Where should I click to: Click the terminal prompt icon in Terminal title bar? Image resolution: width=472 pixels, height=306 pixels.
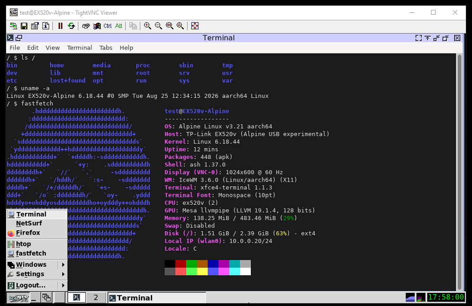point(10,38)
